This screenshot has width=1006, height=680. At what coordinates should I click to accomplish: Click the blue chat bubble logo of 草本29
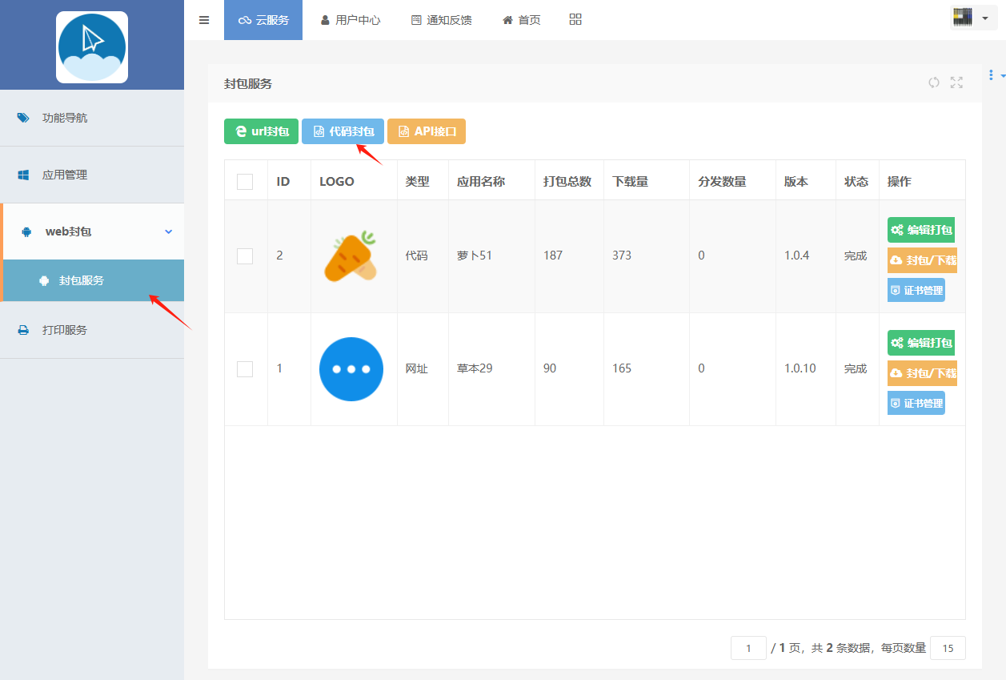(x=351, y=369)
